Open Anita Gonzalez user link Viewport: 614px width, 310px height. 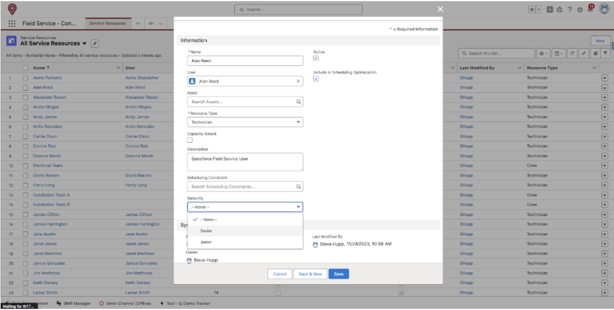click(x=140, y=127)
